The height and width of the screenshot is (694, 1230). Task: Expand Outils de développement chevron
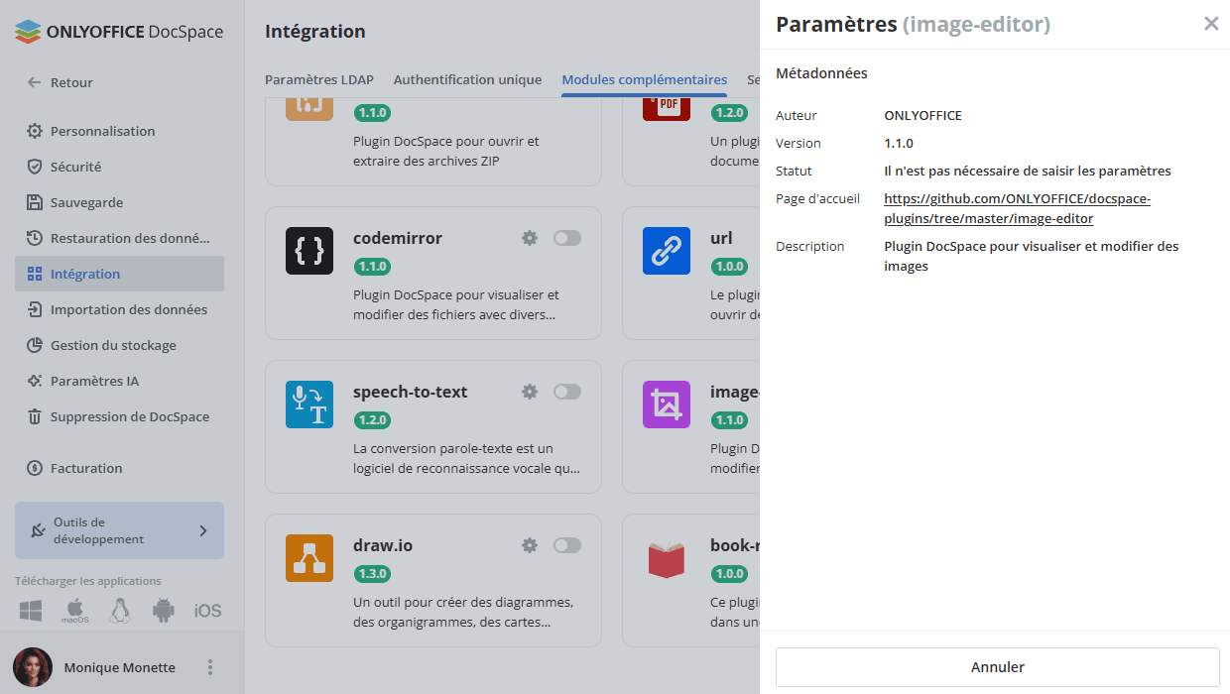pyautogui.click(x=203, y=530)
